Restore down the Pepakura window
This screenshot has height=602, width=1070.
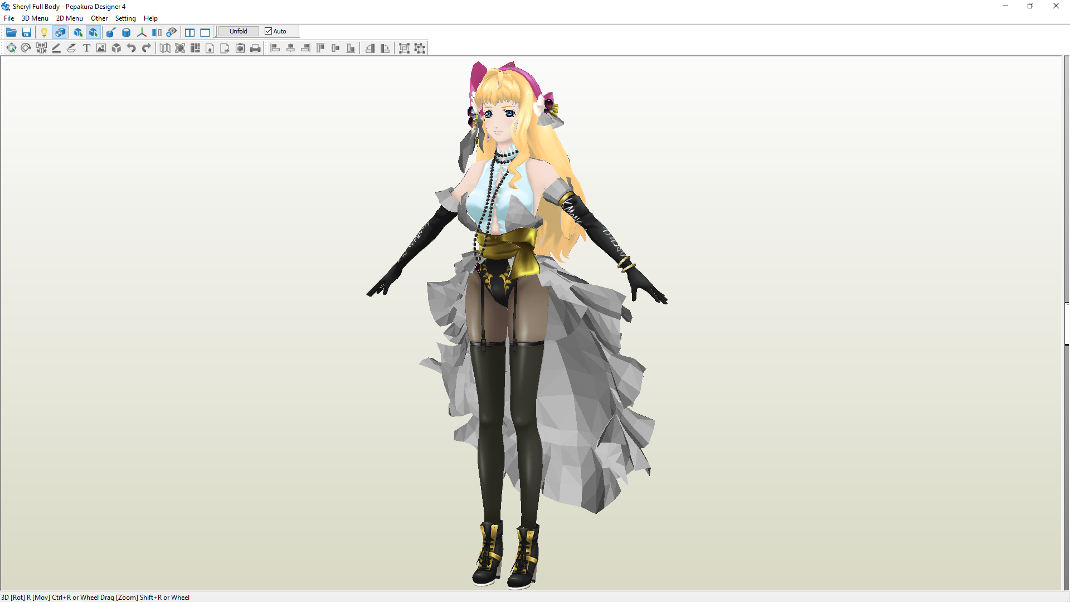1030,6
